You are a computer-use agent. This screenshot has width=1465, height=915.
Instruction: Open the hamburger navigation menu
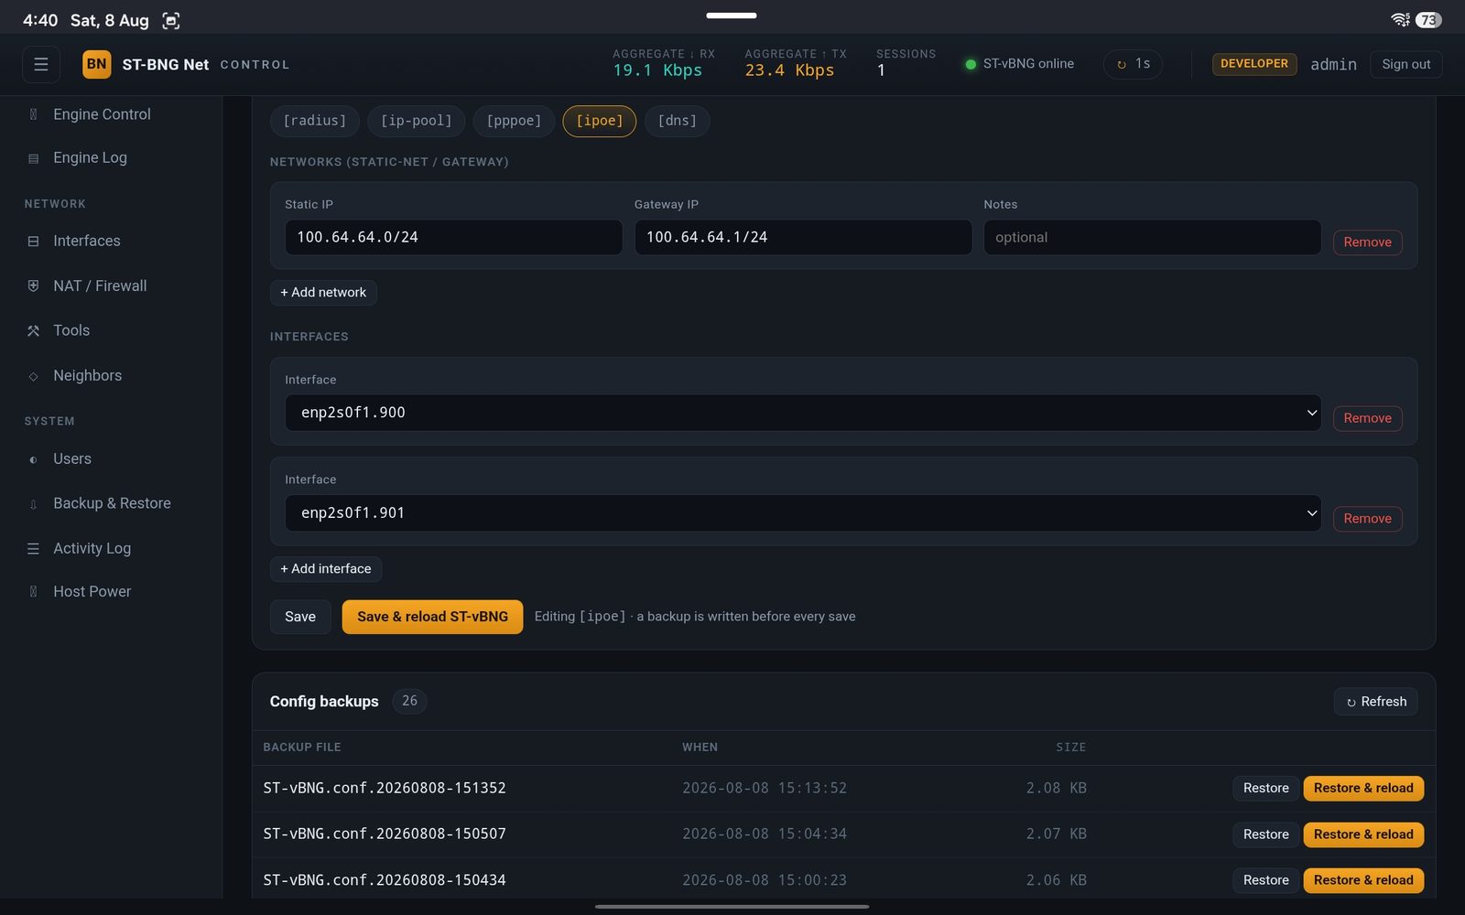point(41,64)
